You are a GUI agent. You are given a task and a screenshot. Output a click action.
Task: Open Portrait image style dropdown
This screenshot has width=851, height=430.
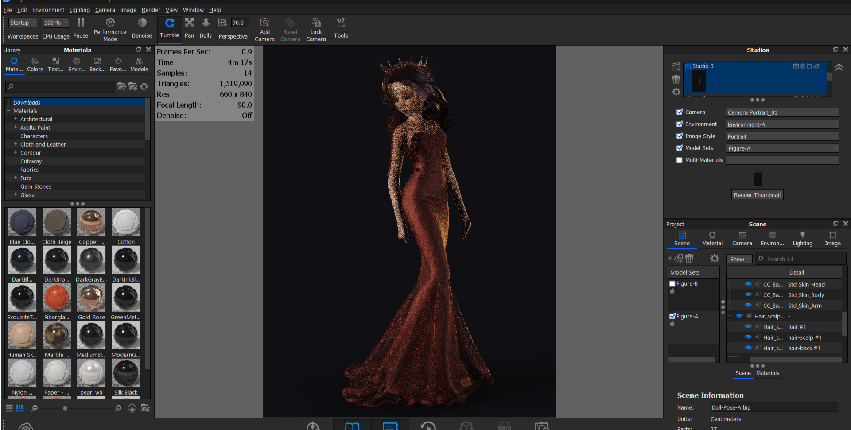coord(782,136)
